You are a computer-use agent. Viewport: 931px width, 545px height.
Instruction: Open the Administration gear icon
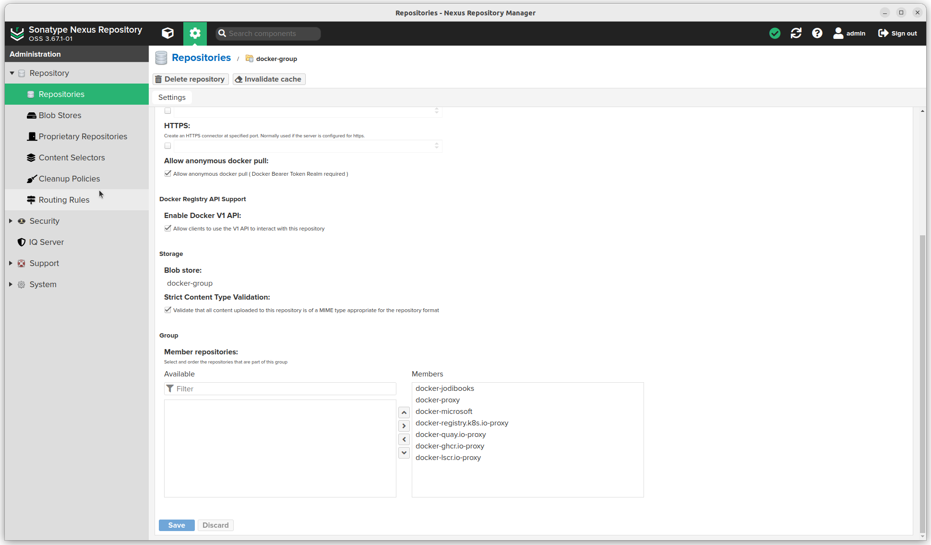coord(195,33)
